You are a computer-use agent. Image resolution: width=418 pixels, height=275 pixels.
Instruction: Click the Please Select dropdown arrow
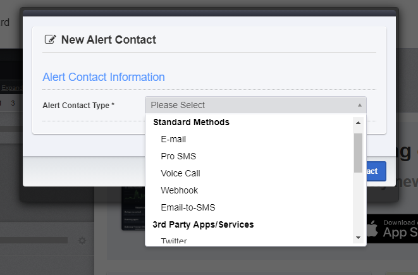click(x=360, y=105)
